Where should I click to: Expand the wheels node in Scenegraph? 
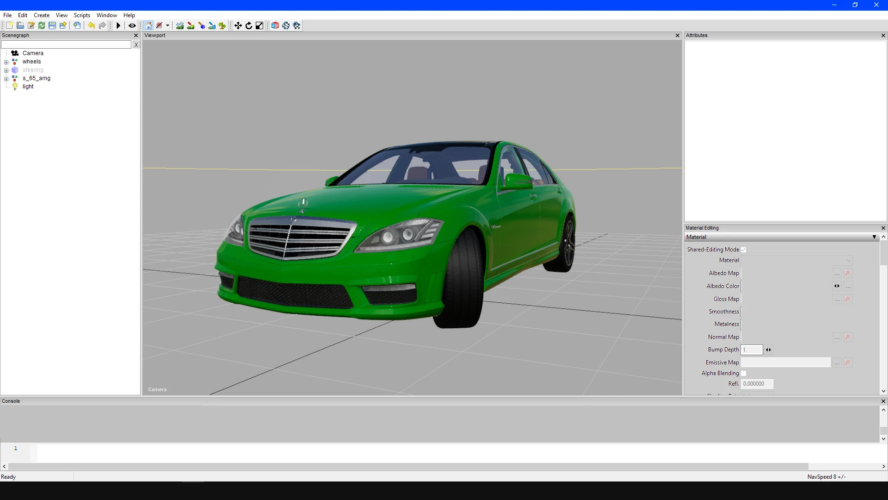coord(6,62)
